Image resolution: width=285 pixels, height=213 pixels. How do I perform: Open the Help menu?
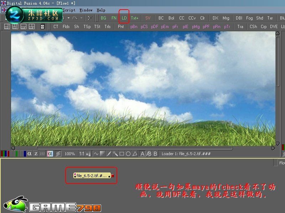click(x=101, y=10)
